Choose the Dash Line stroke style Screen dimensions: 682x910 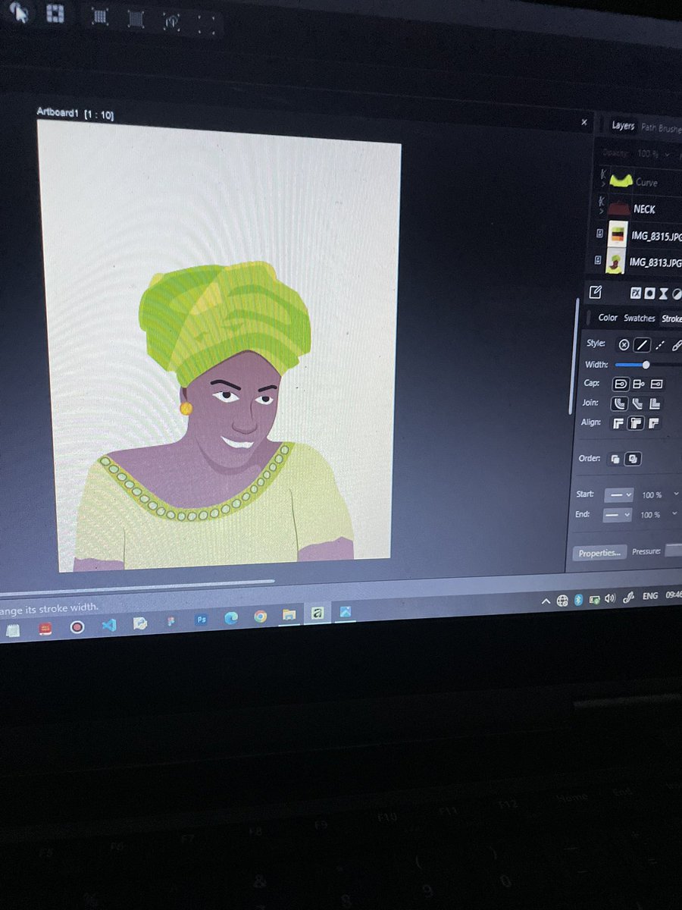tap(660, 345)
